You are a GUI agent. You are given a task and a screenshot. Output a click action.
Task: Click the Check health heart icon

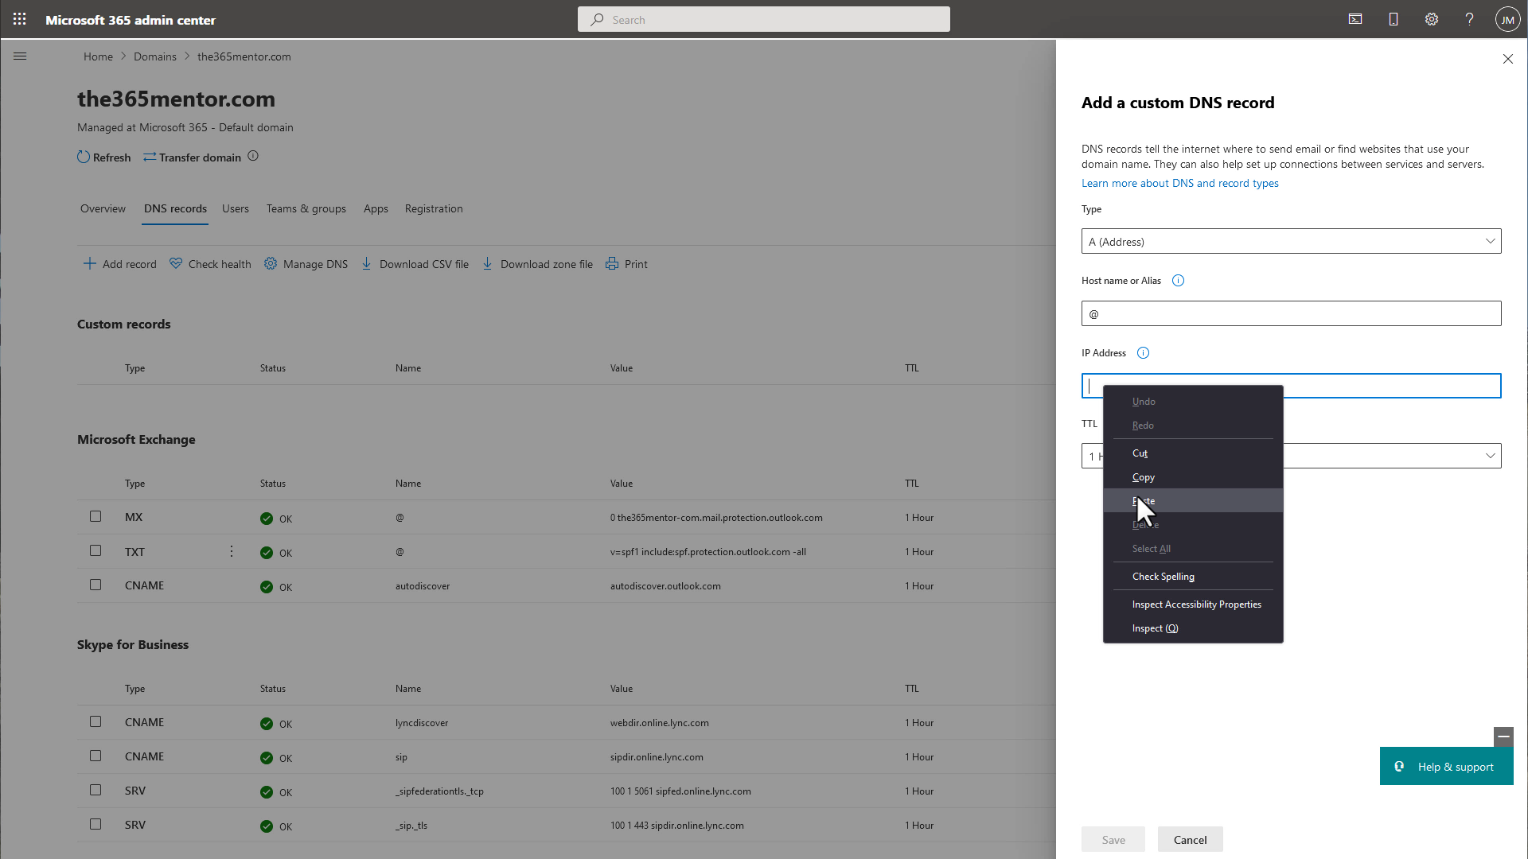(x=176, y=263)
